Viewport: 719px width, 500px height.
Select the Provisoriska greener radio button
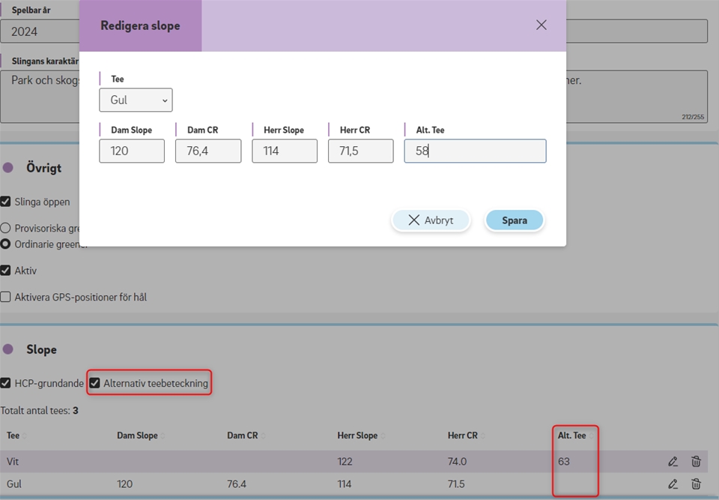coord(6,228)
